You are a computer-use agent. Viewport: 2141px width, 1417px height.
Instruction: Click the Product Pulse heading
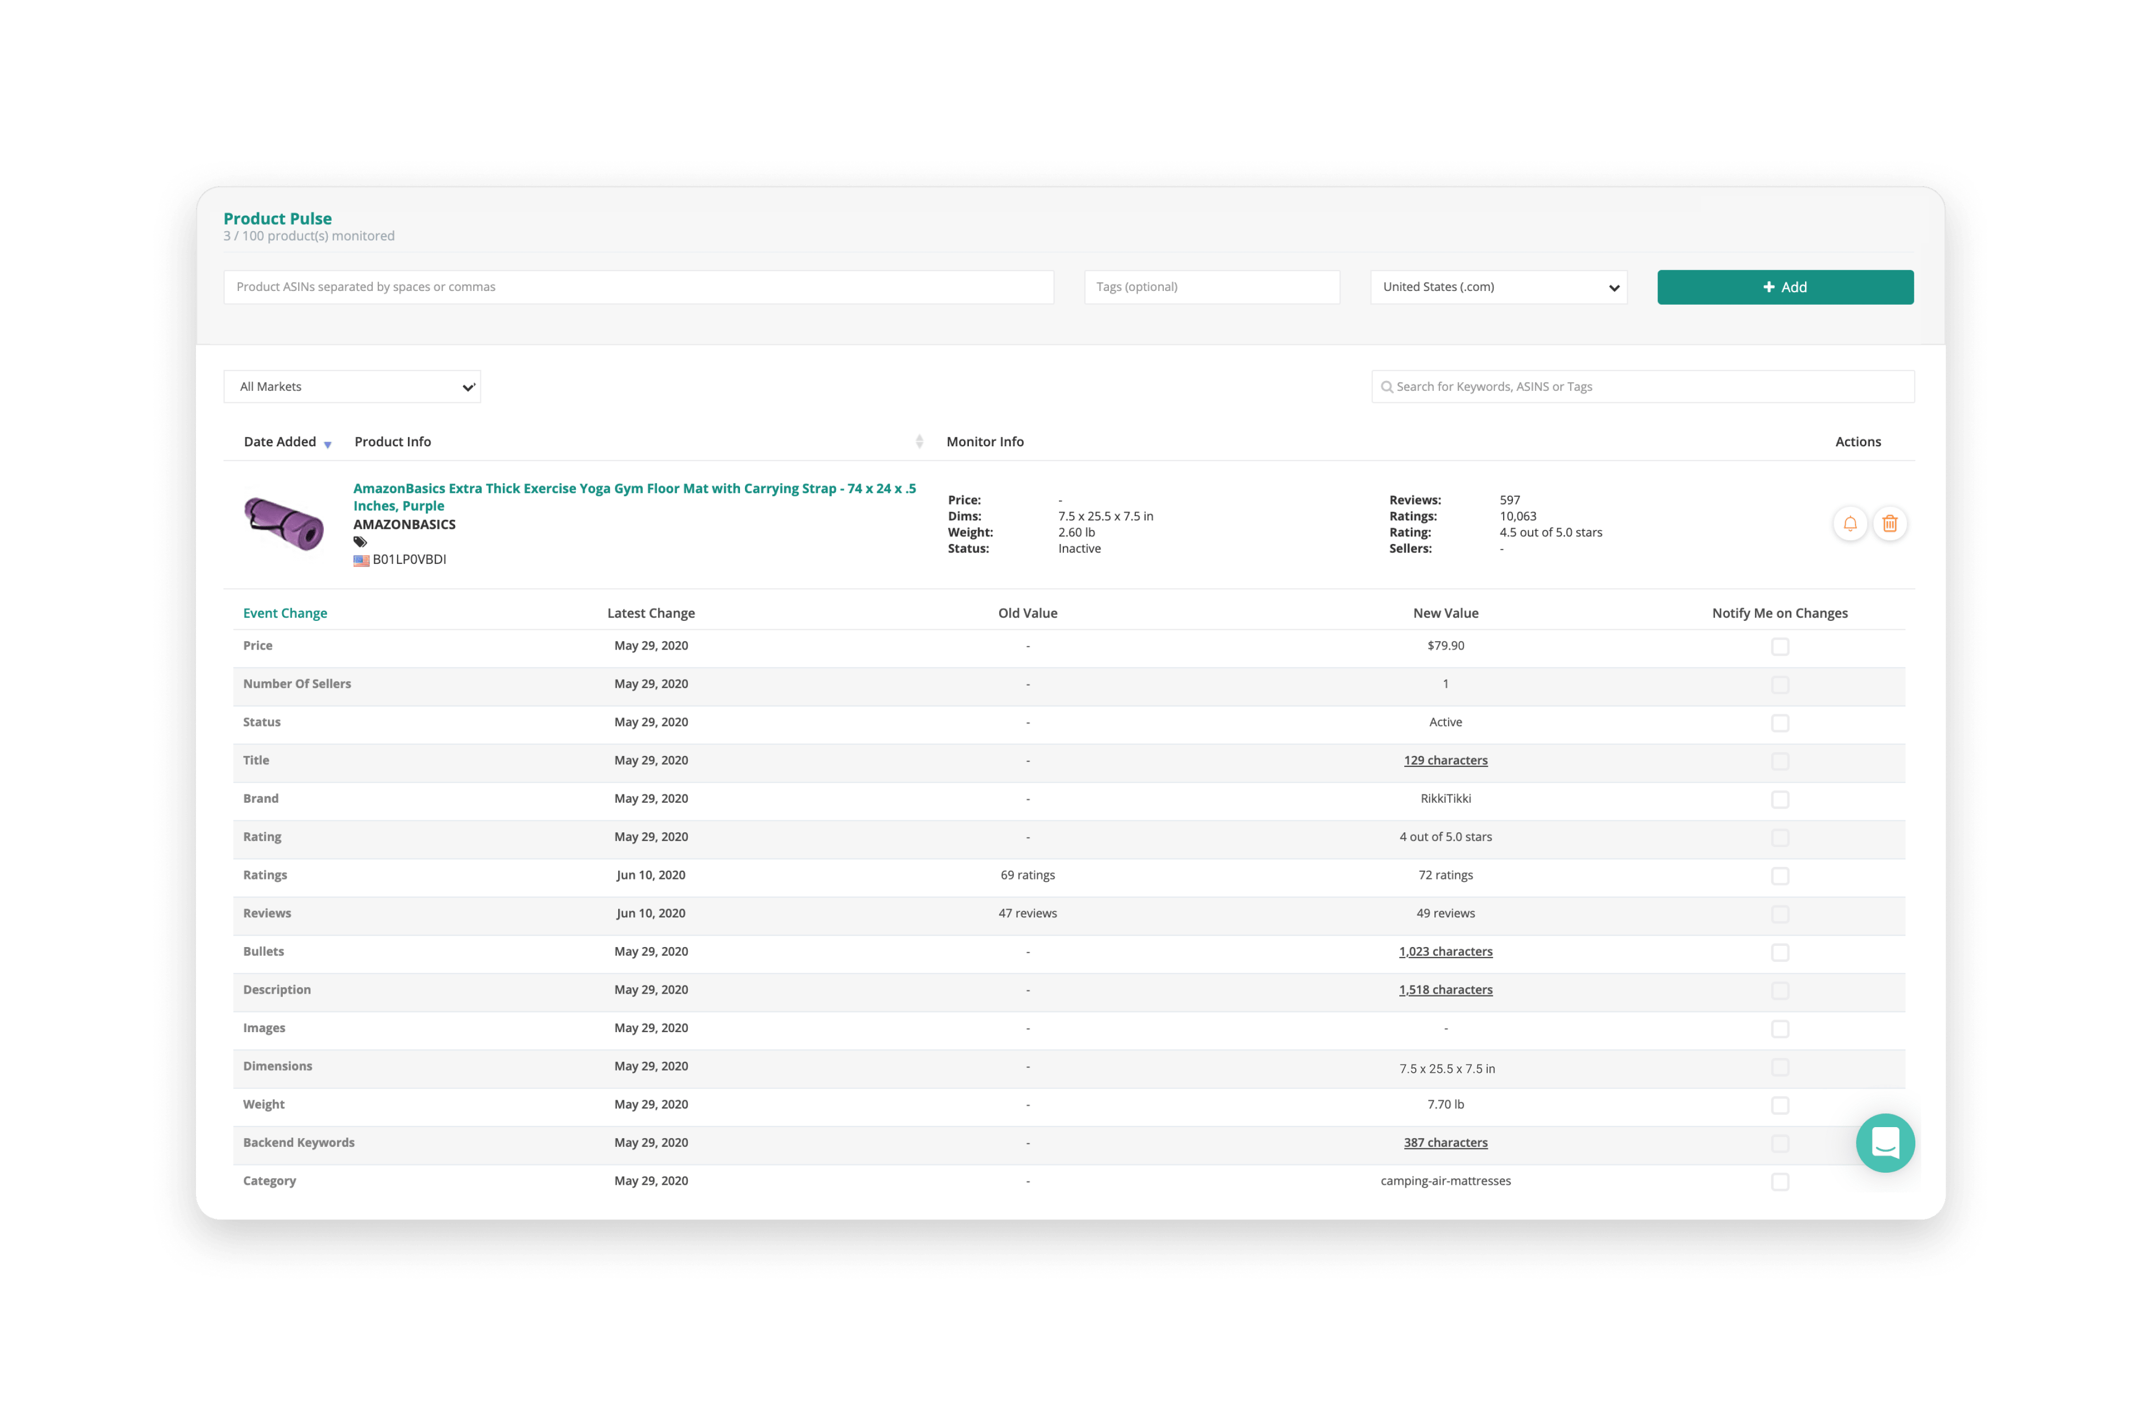coord(277,219)
